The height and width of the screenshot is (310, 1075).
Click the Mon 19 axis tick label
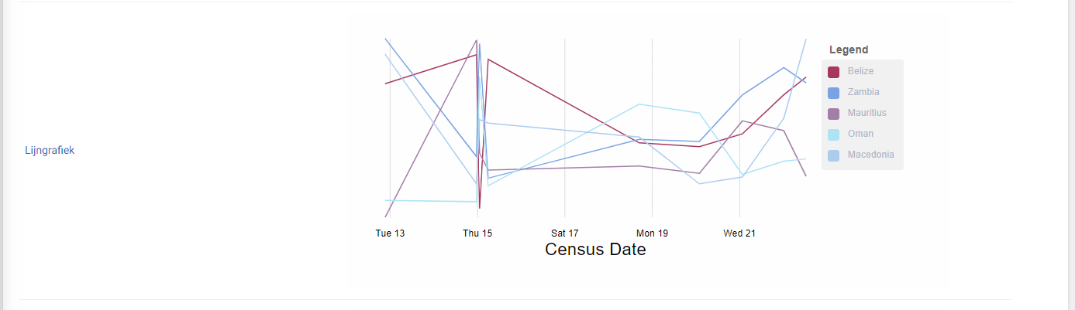pos(652,233)
